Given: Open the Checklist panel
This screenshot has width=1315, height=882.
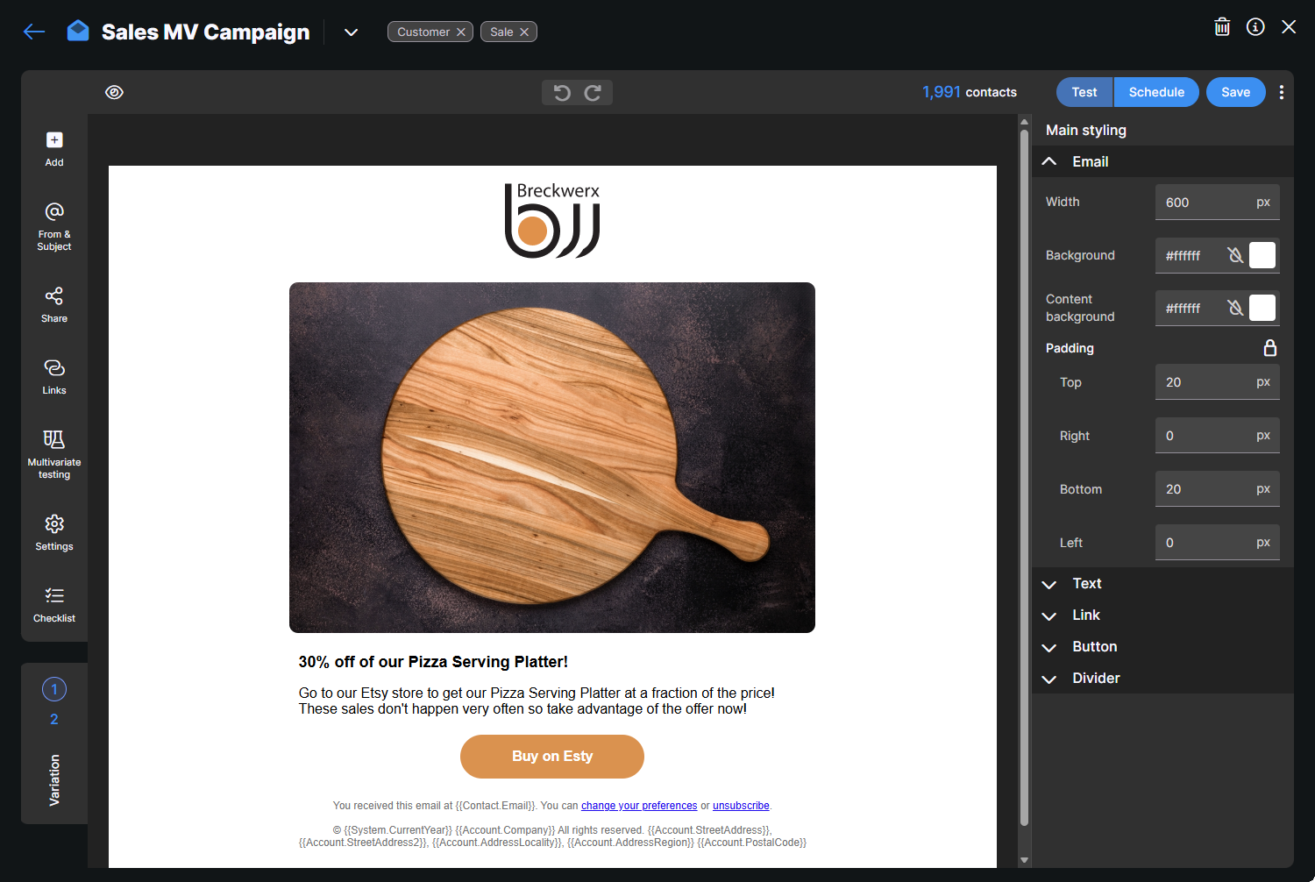Looking at the screenshot, I should click(54, 604).
